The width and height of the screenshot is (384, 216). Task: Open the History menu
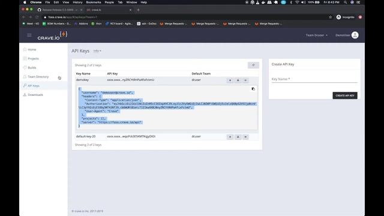(77, 2)
